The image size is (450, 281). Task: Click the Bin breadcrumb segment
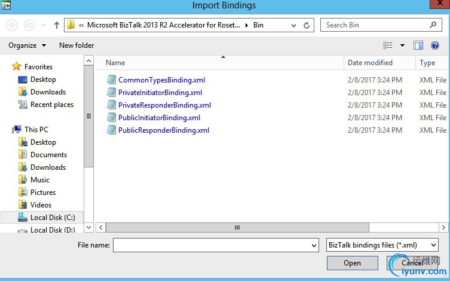coord(258,25)
